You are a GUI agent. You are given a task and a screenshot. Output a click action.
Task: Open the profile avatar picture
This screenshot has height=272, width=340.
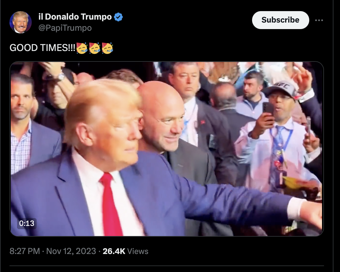pyautogui.click(x=21, y=22)
